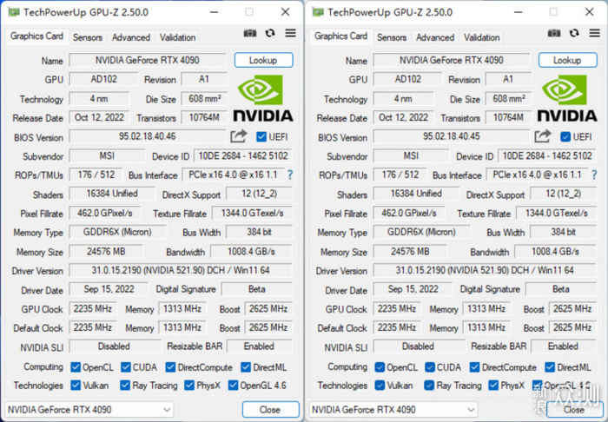Click GPU-Z title bar app icon in right window

[x=318, y=12]
